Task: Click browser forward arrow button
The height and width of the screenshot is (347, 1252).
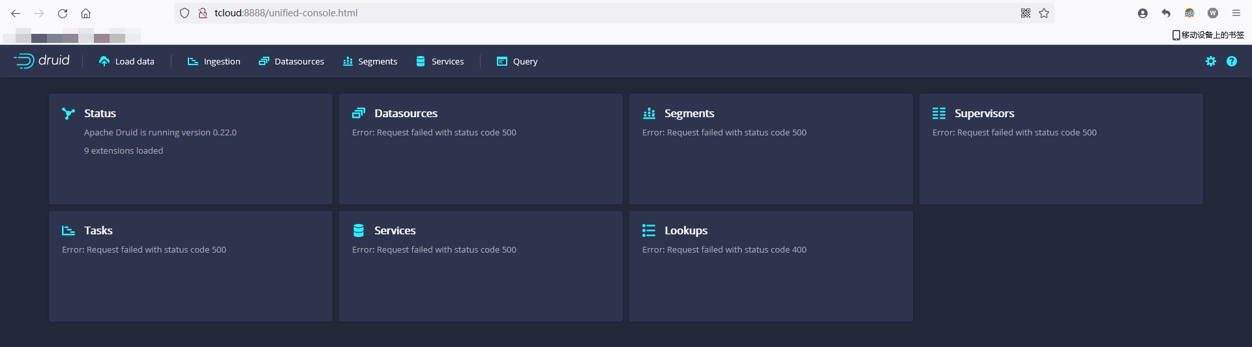Action: point(39,13)
